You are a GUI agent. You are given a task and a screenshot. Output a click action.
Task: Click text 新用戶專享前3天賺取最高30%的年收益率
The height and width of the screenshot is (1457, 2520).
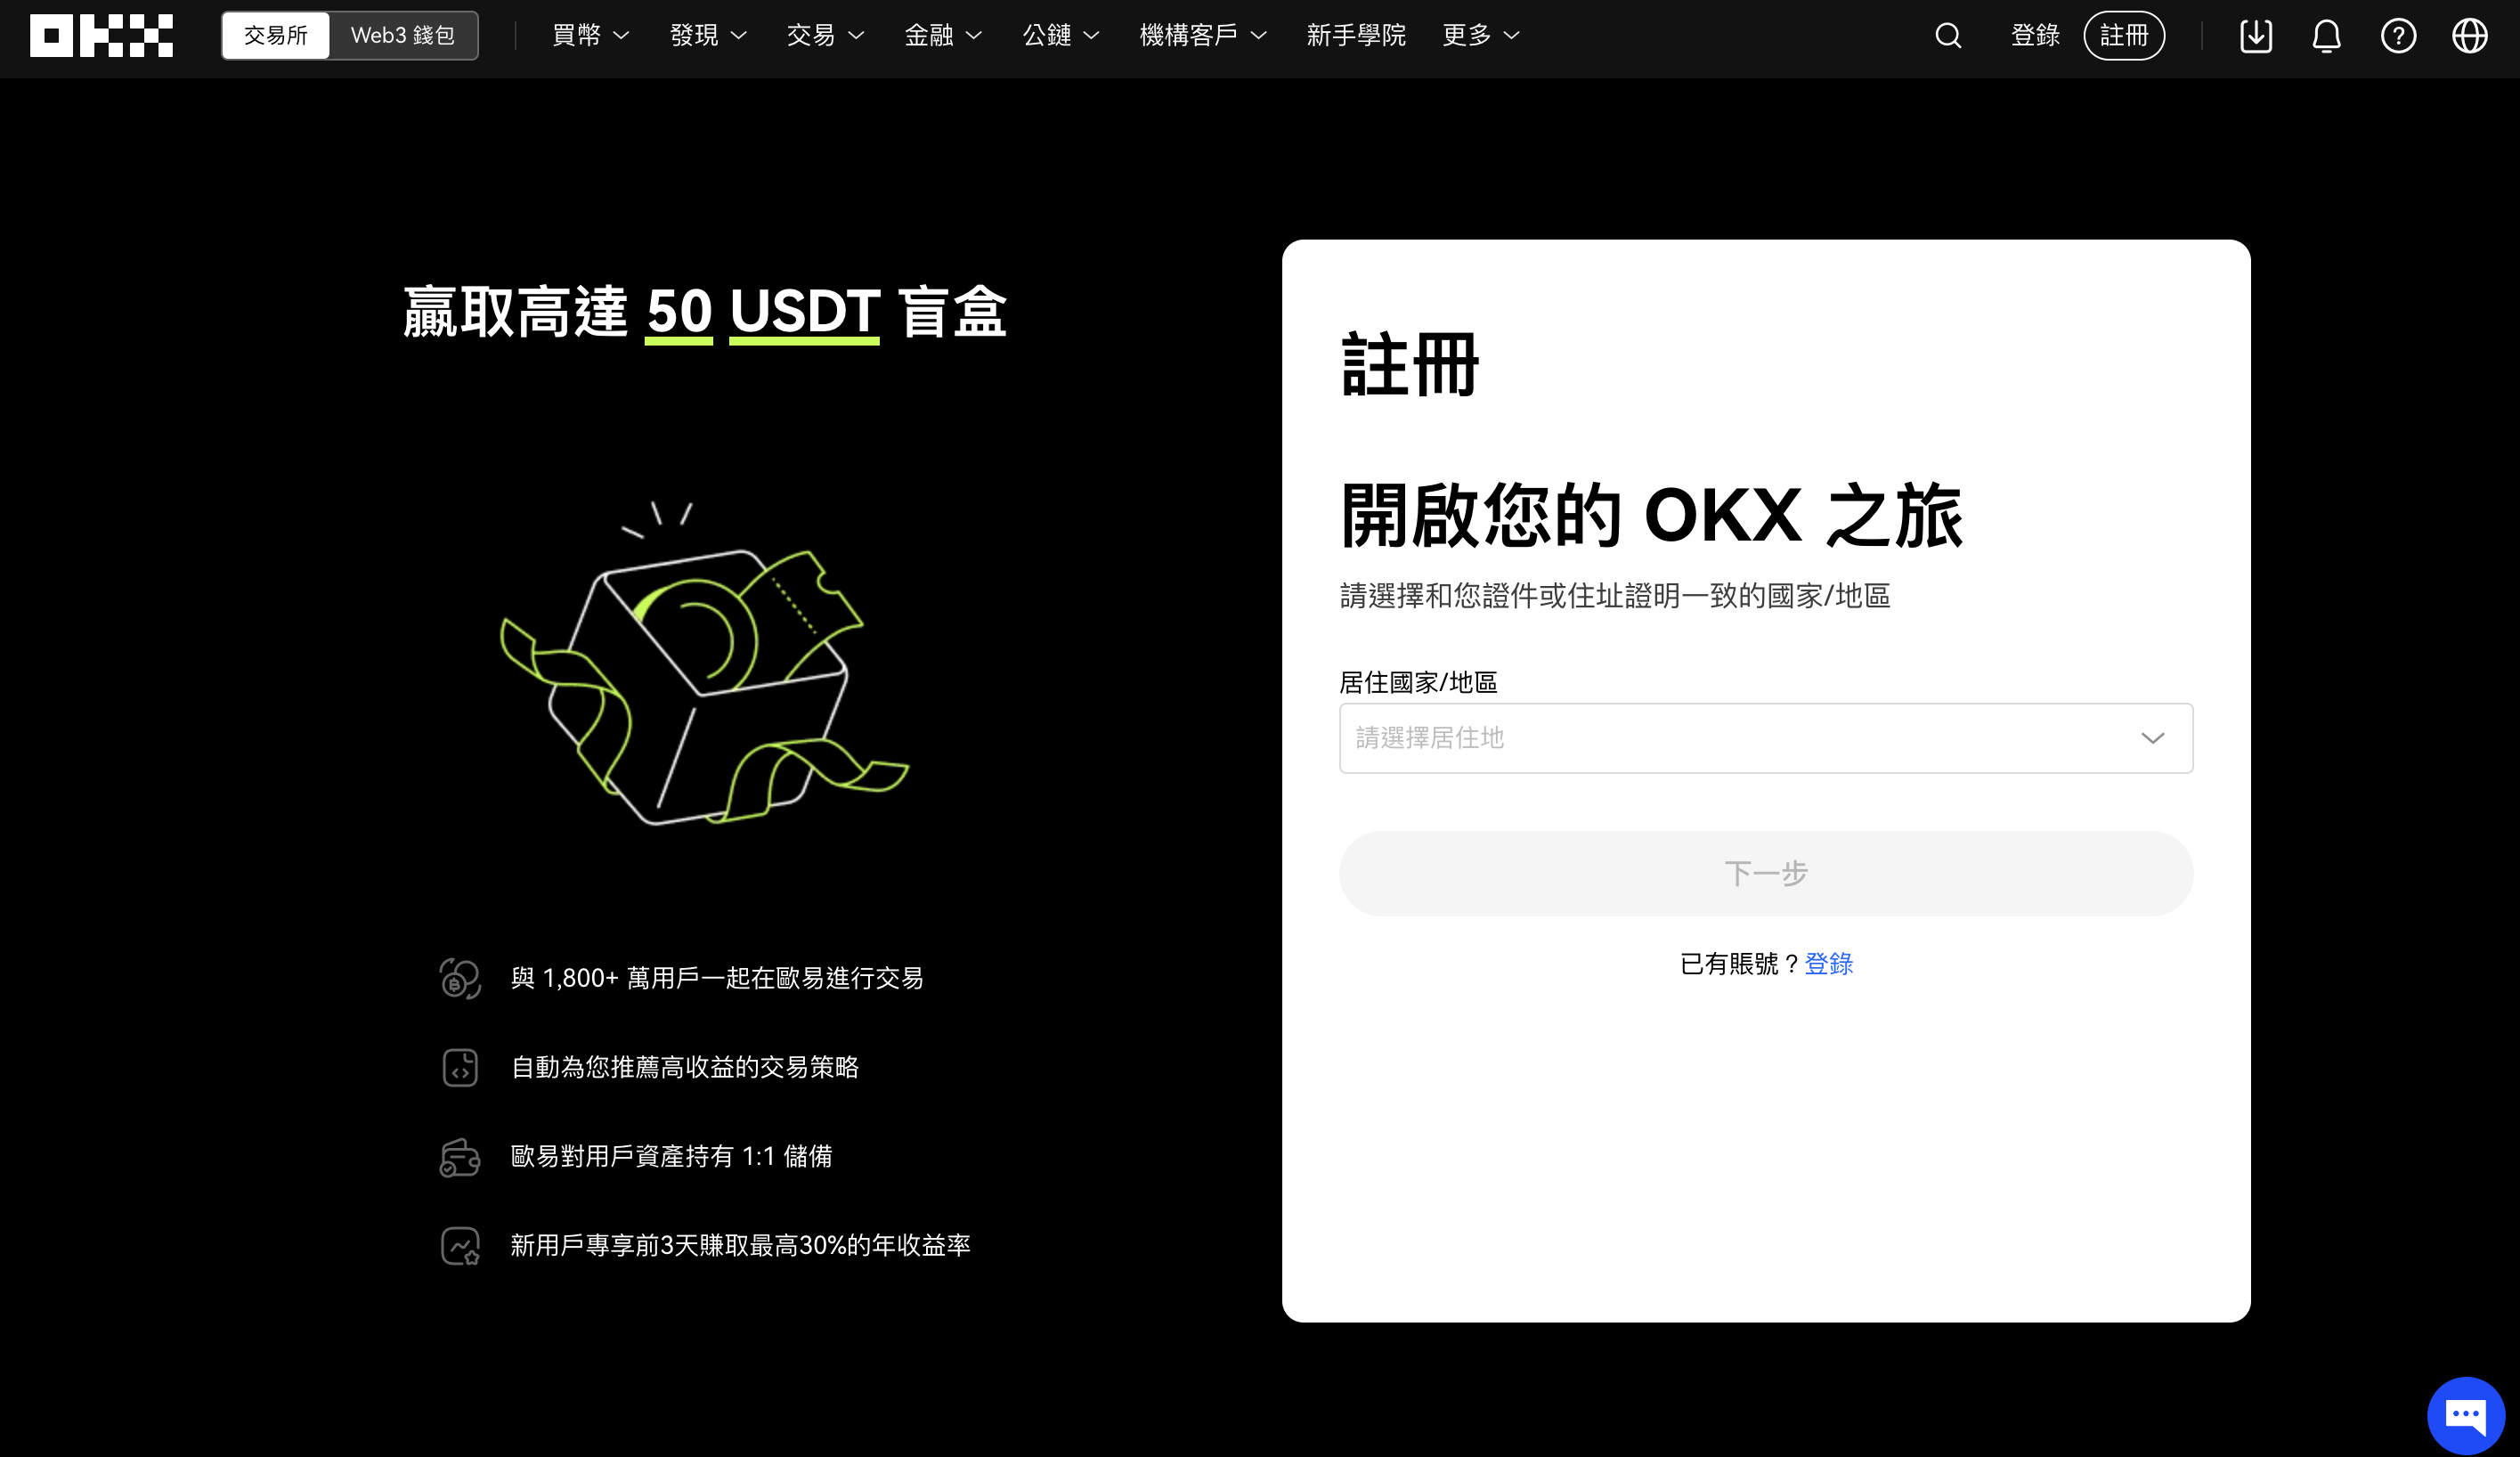pos(741,1246)
